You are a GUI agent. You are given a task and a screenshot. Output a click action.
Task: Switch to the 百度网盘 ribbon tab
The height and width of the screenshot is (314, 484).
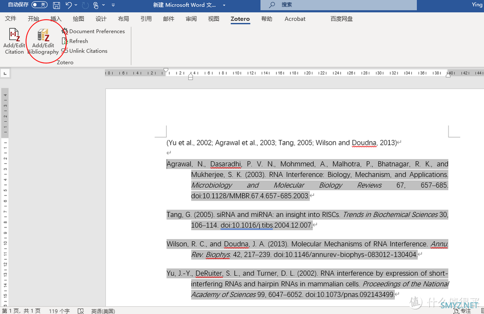341,18
